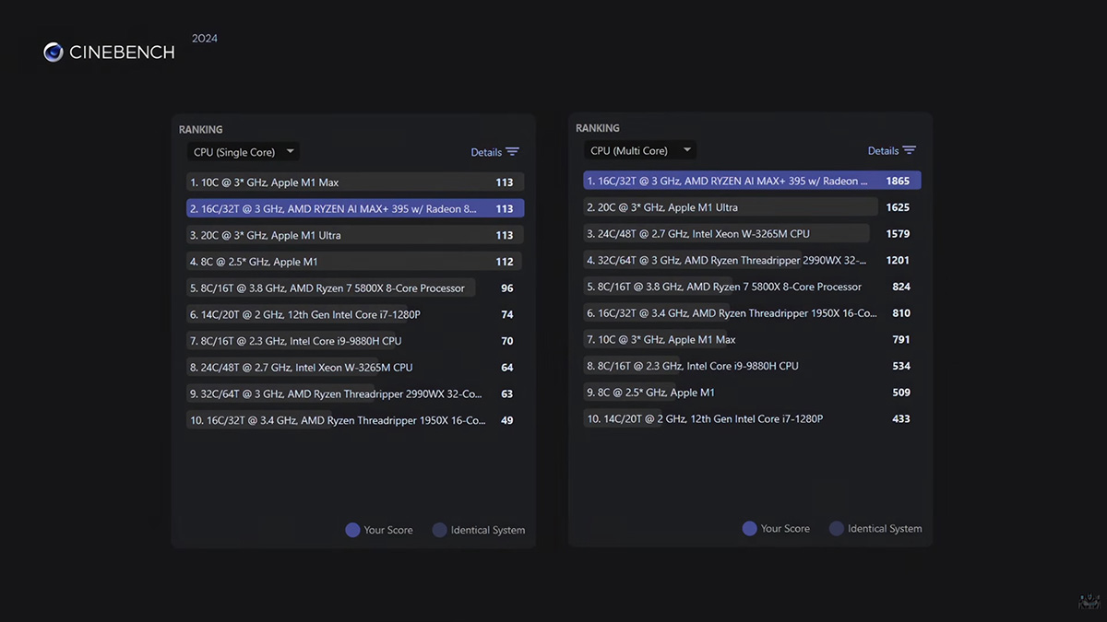Open the CPU (Single Core) dropdown
This screenshot has width=1107, height=622.
(243, 152)
